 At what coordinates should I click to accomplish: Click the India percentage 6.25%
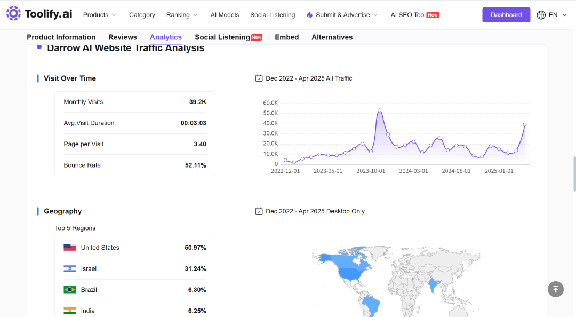click(197, 311)
